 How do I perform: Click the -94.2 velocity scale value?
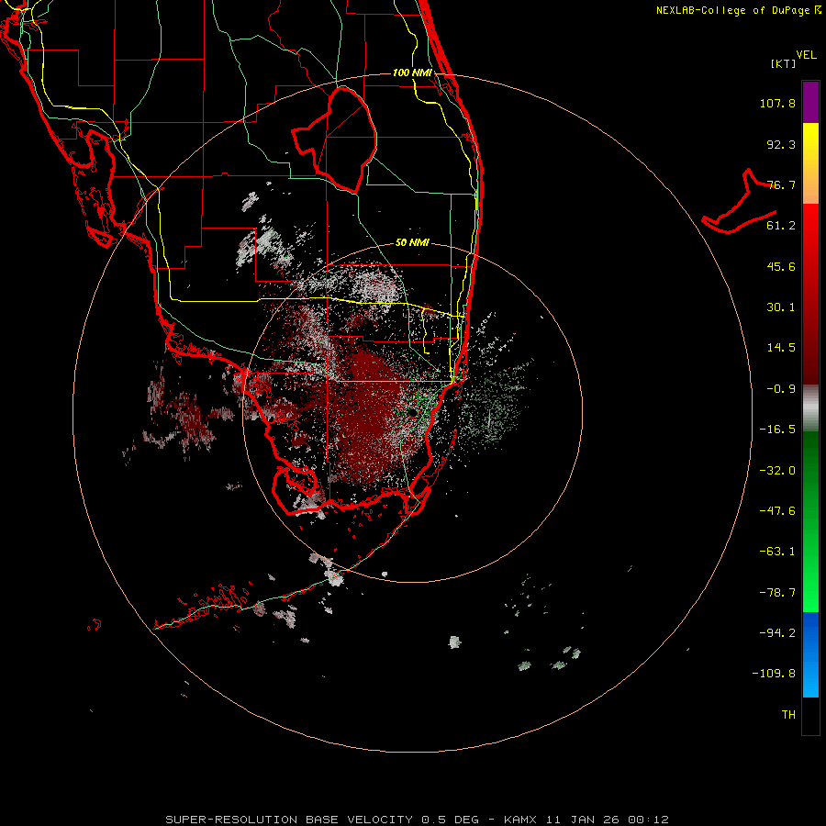tap(777, 633)
